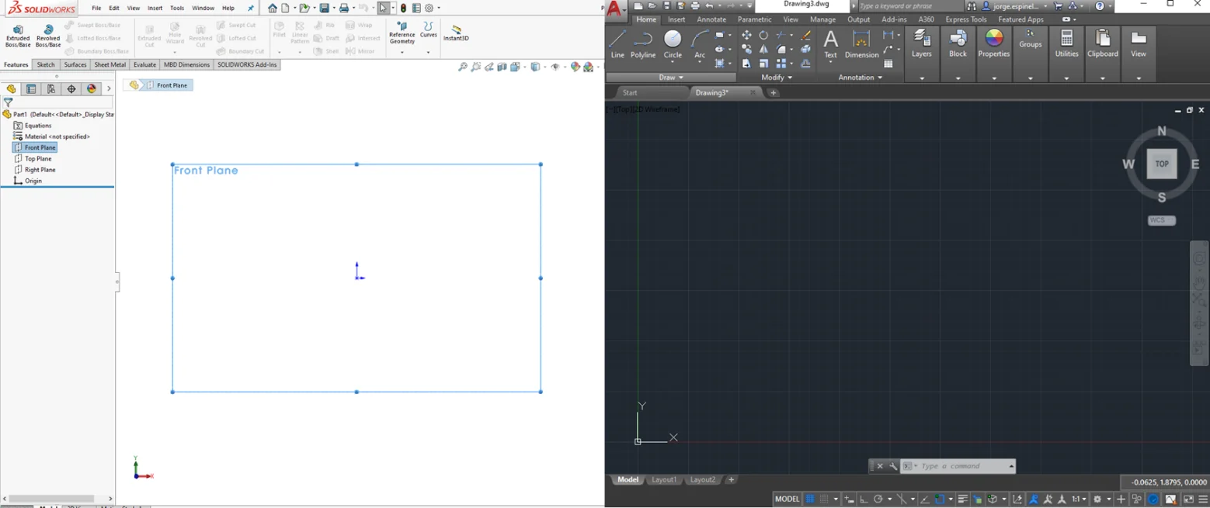The height and width of the screenshot is (508, 1210).
Task: Click the SolidWorks Print icon
Action: pos(343,9)
